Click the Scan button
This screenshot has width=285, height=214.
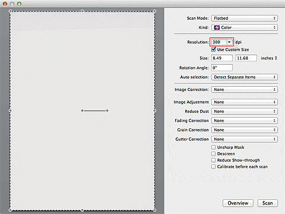(x=268, y=203)
